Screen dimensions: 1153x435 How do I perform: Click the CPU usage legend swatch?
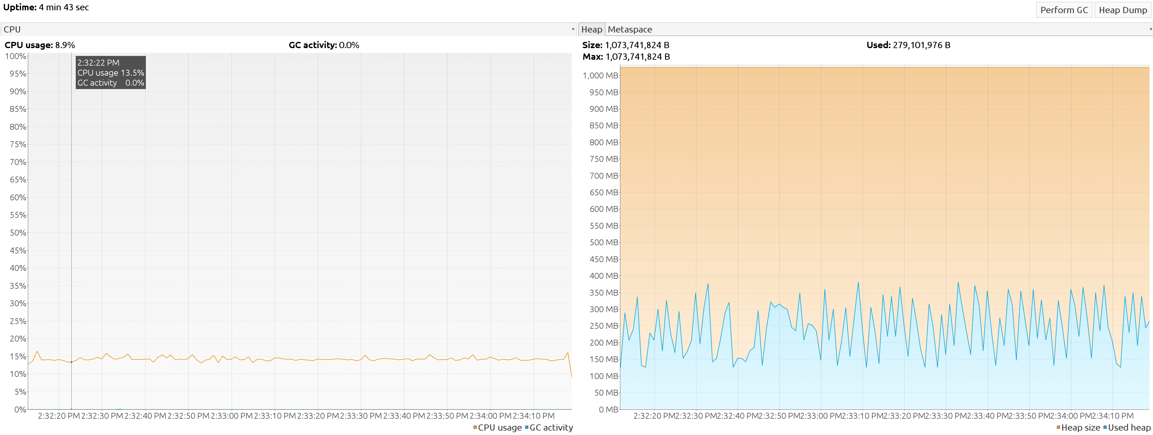coord(475,427)
